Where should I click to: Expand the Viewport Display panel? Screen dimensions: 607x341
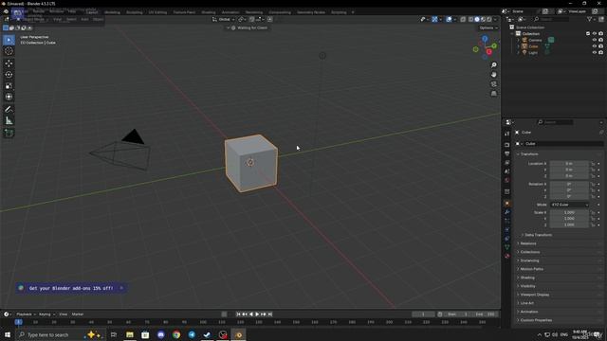(535, 295)
